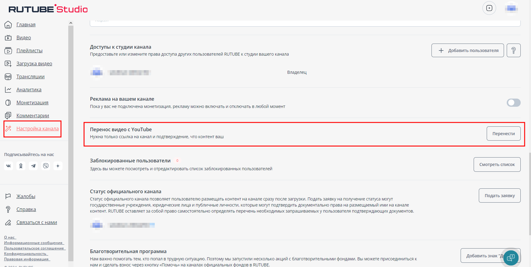This screenshot has width=531, height=267.
Task: Open the Telegram social icon
Action: point(33,166)
